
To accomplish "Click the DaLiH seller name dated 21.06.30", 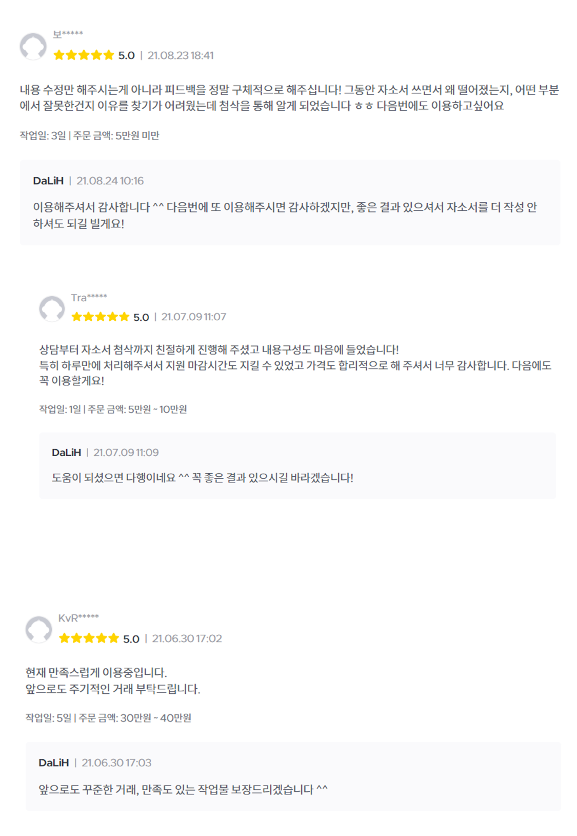I will tap(53, 763).
